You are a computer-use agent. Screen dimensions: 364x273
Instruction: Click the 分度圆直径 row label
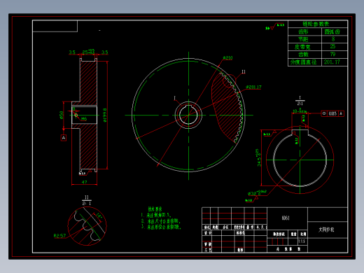point(304,62)
